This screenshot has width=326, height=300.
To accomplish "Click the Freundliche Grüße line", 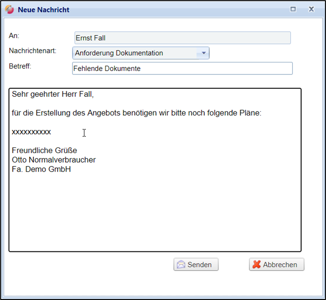I will click(44, 151).
